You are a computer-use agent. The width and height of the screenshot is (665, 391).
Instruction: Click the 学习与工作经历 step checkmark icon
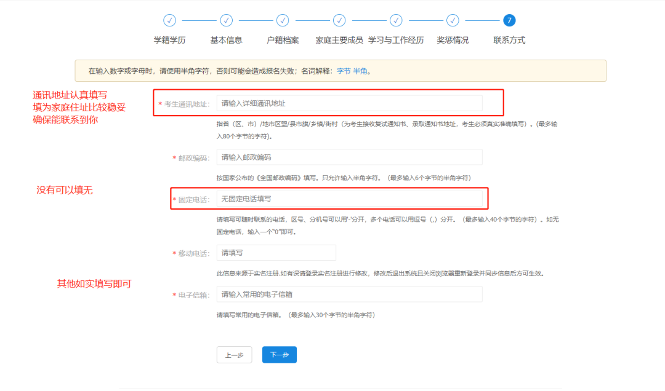point(396,20)
